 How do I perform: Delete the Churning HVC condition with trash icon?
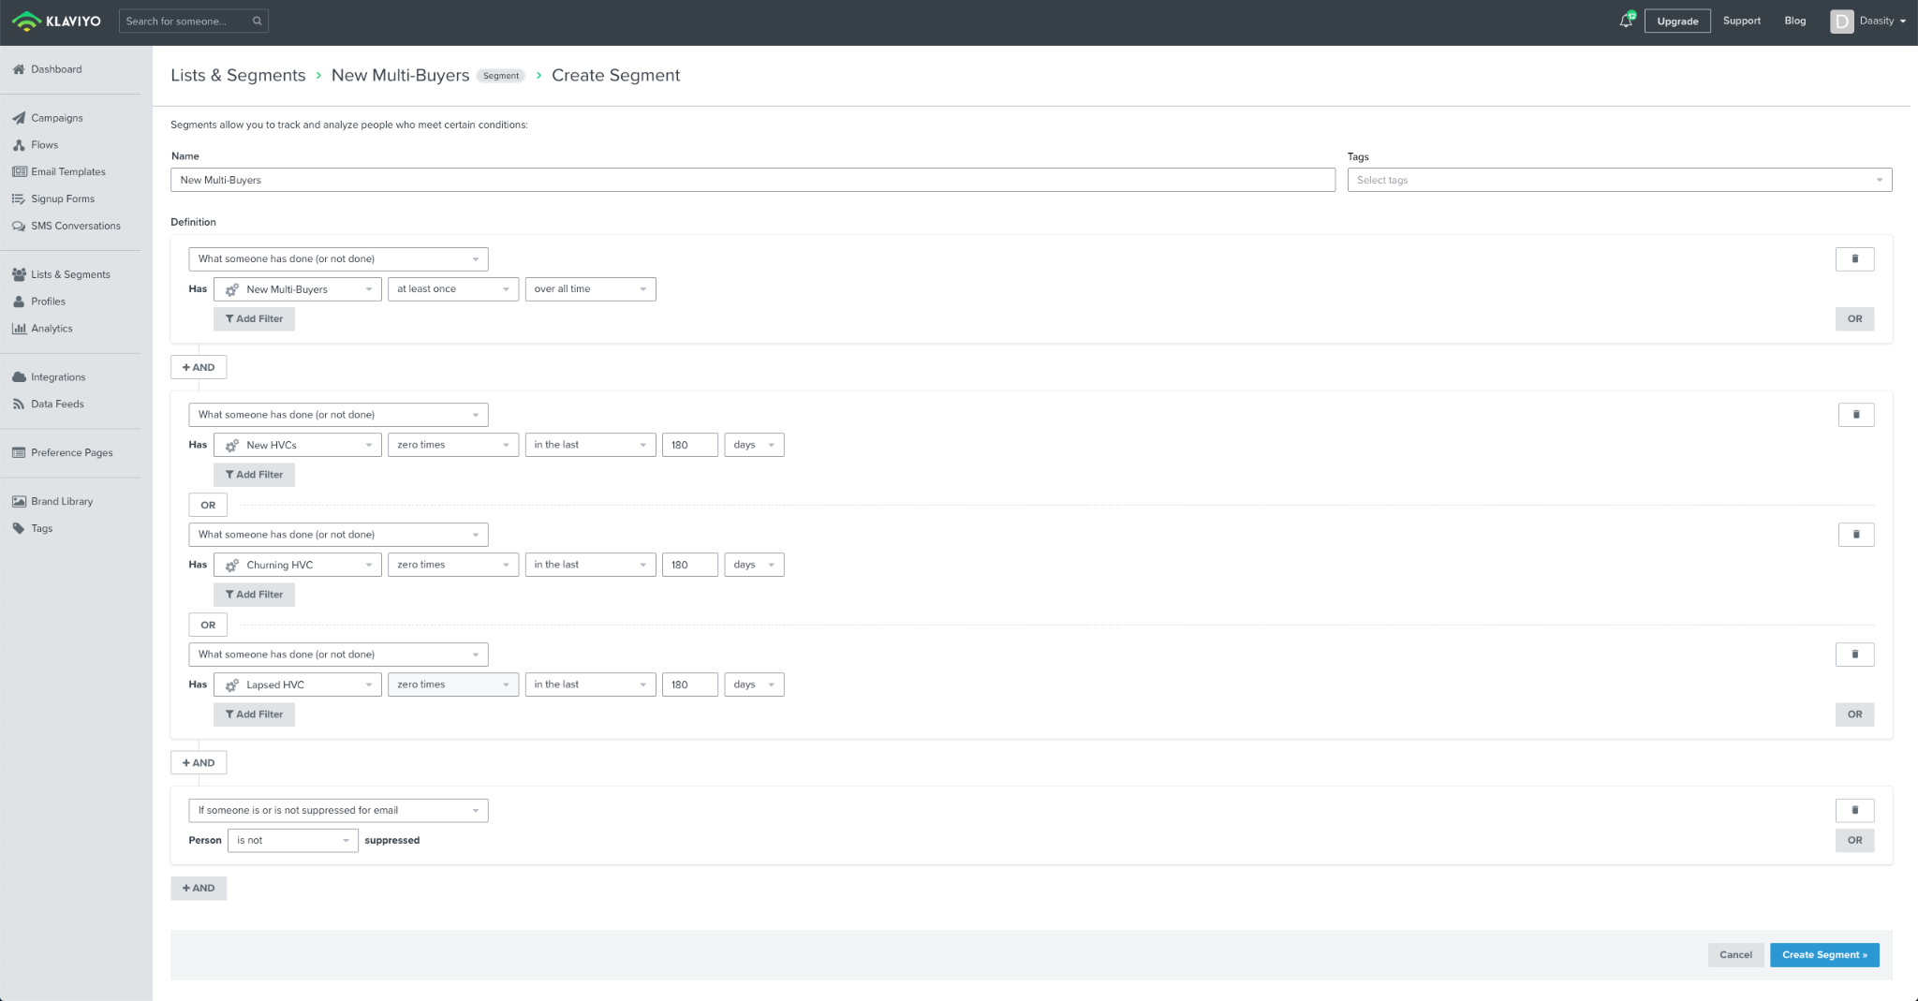(x=1854, y=535)
